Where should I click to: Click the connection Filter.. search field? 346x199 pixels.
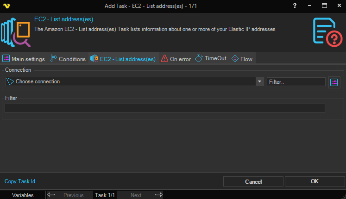[296, 81]
